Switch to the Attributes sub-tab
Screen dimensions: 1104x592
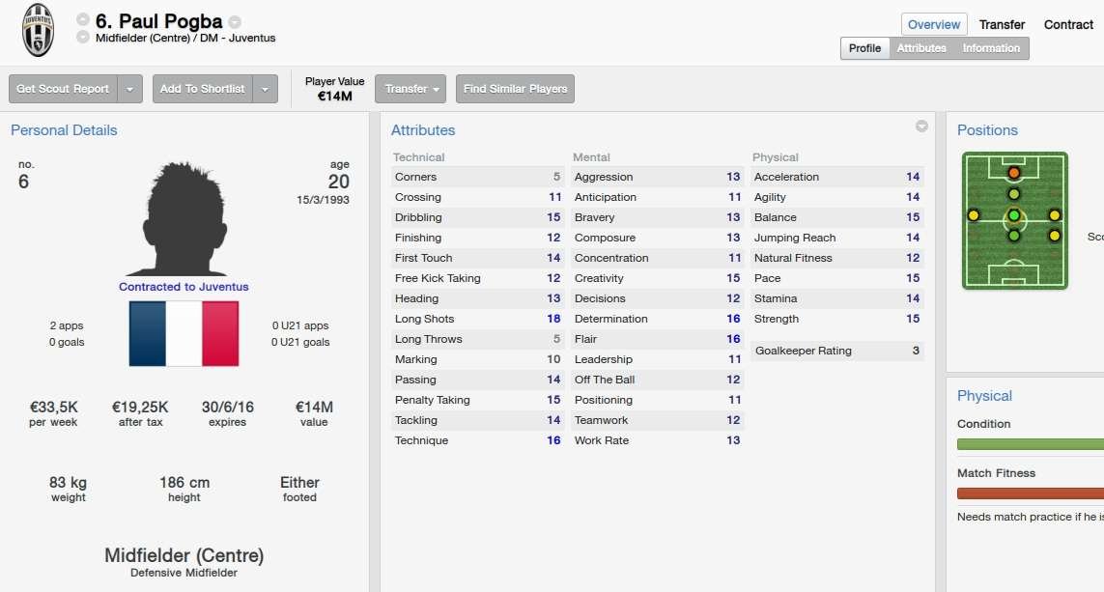[921, 48]
